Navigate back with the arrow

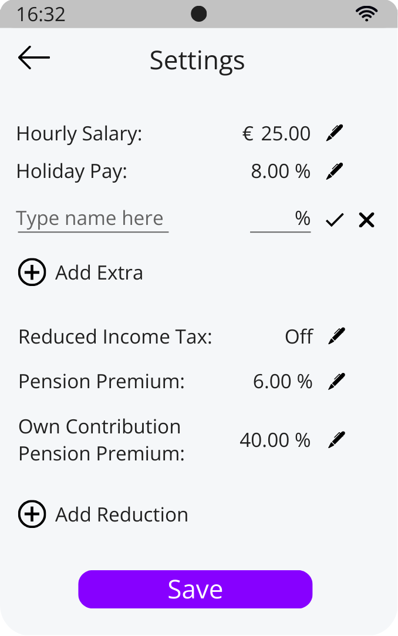[x=33, y=57]
